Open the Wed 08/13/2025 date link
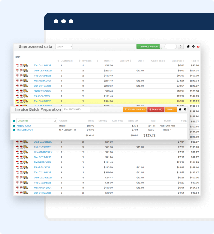Screen dimensions: 214x234 click(x=43, y=71)
